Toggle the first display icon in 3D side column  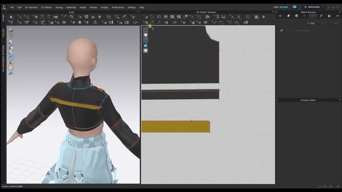click(11, 30)
